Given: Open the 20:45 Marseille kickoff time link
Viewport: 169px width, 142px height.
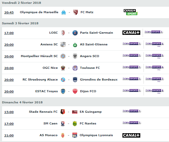Looking at the screenshot, I should click(x=9, y=13).
